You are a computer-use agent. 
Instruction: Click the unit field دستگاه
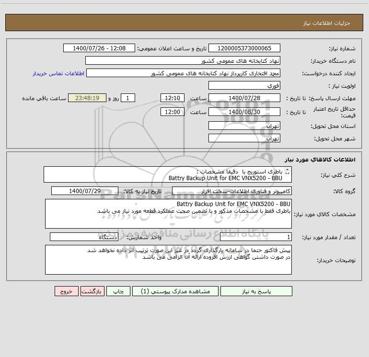click(84, 237)
